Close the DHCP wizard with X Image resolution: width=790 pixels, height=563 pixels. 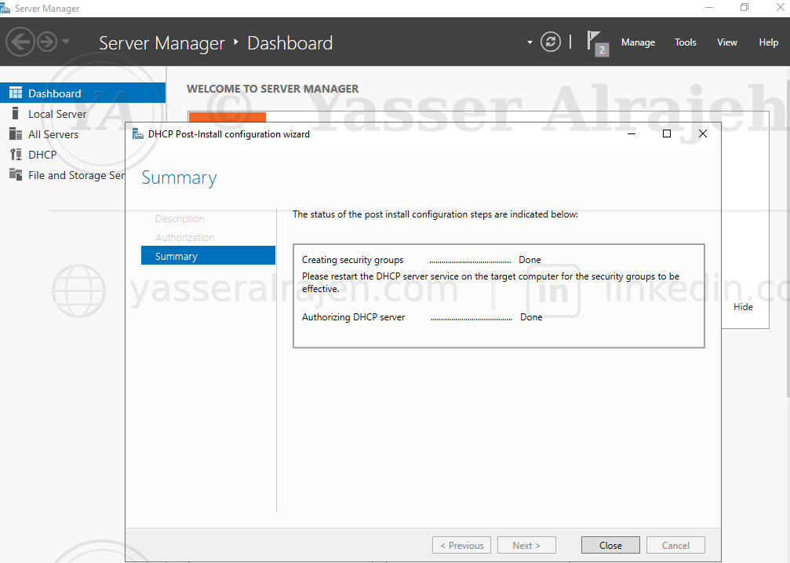click(x=703, y=133)
